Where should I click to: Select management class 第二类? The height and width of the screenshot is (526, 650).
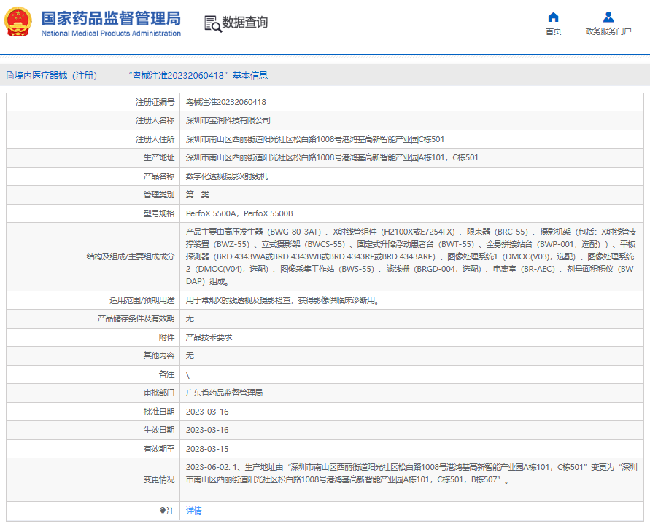[197, 195]
